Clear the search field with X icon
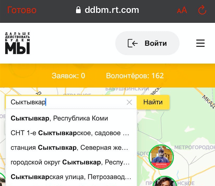The image size is (215, 186). click(129, 103)
